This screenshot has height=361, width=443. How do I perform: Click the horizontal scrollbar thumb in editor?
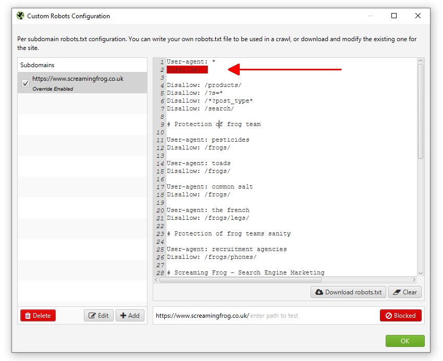tap(240, 280)
